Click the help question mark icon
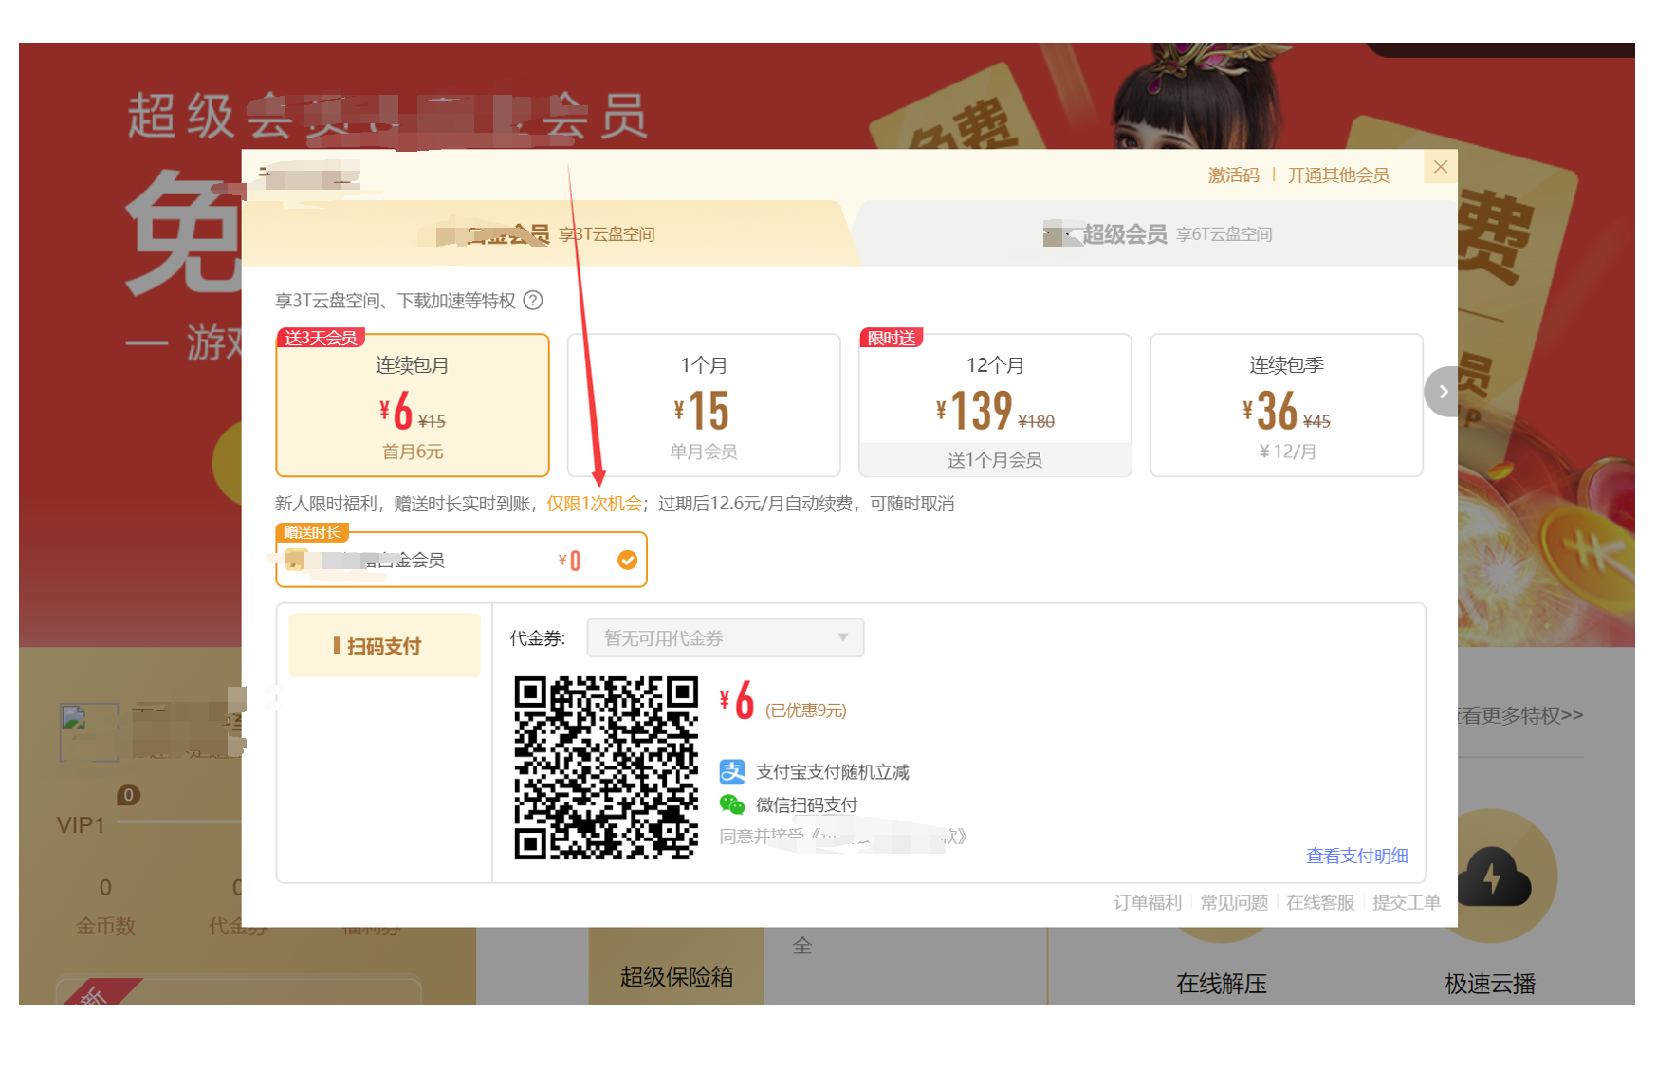1675x1070 pixels. [533, 301]
